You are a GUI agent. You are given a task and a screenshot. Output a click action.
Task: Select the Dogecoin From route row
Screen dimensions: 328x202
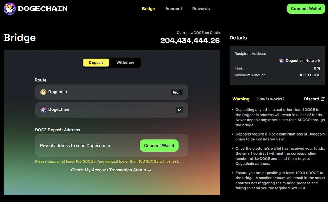pos(111,92)
